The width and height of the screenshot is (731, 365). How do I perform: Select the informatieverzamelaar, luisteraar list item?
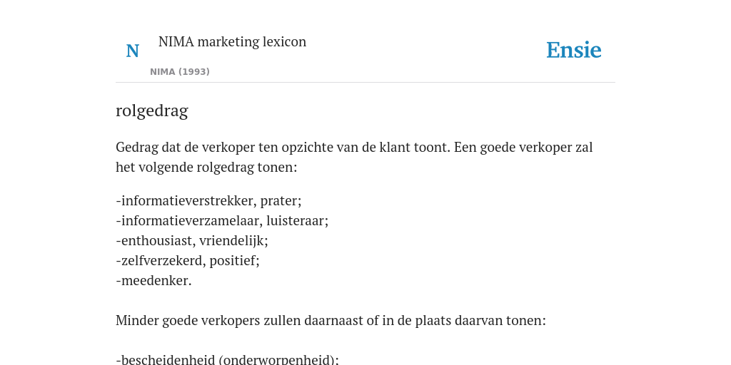(222, 221)
